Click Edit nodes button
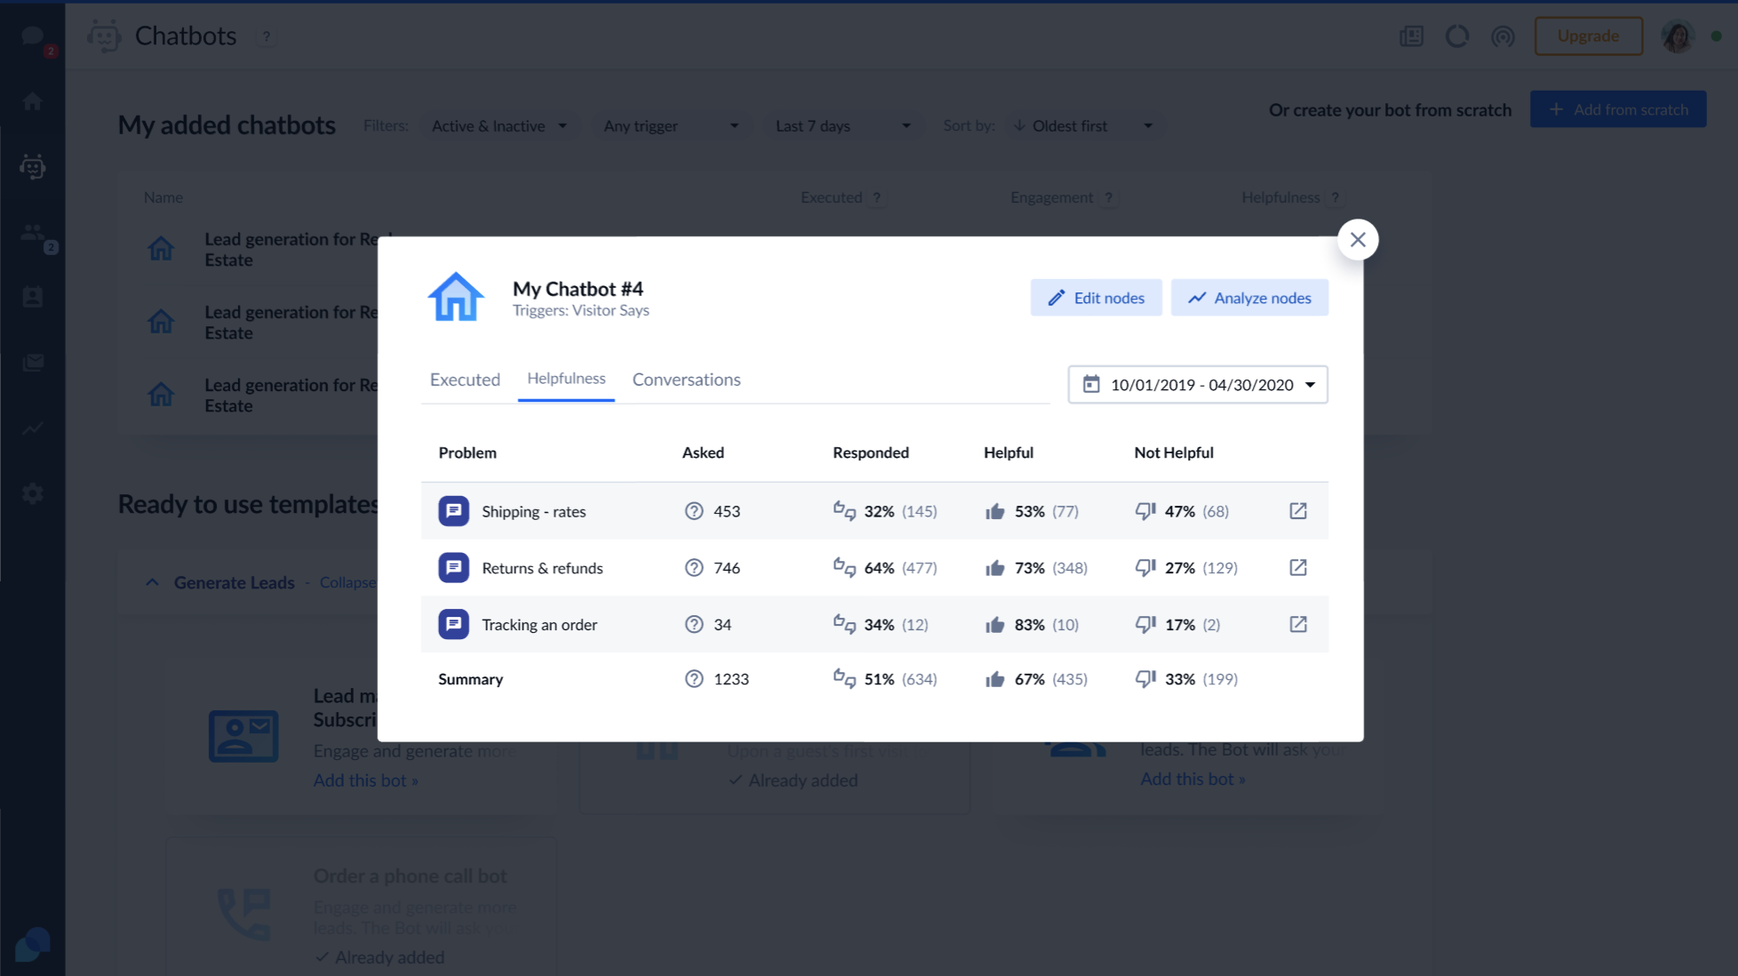The width and height of the screenshot is (1738, 976). point(1096,298)
